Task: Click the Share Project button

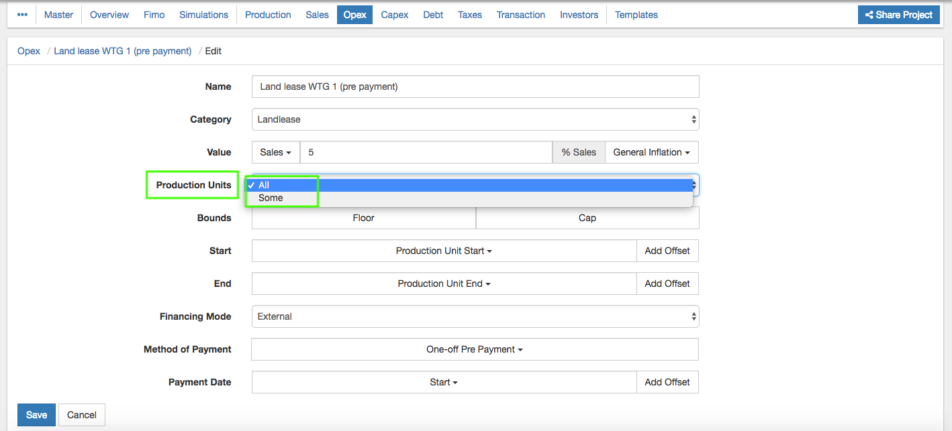Action: tap(898, 15)
